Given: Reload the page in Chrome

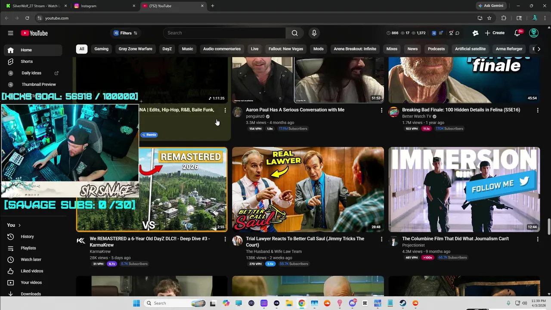Looking at the screenshot, I should pos(27,18).
